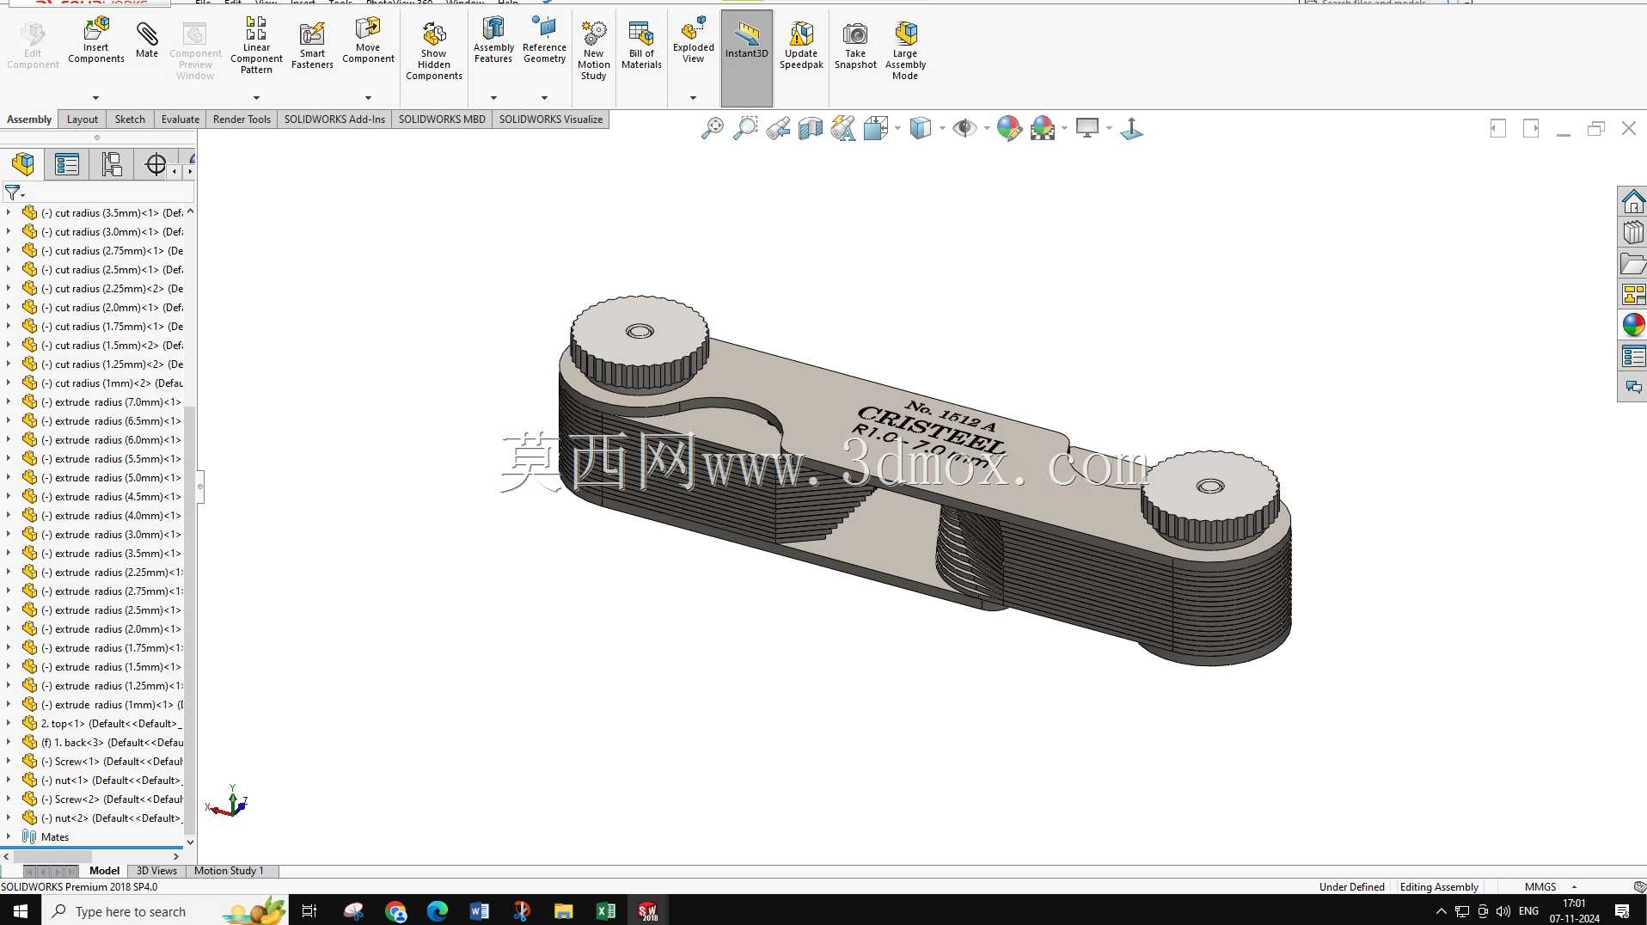Open dropdown under Assembly Features

[x=493, y=98]
